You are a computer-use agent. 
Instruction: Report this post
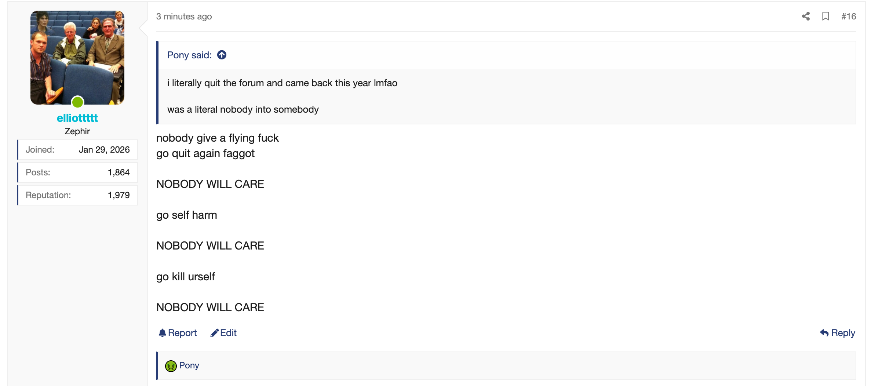178,333
